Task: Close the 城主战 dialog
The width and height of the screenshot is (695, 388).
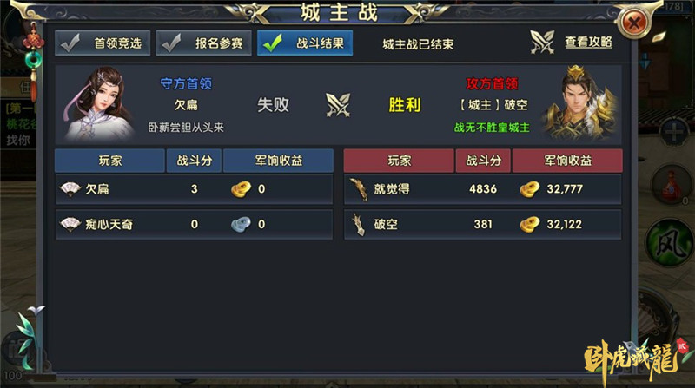Action: [x=634, y=23]
